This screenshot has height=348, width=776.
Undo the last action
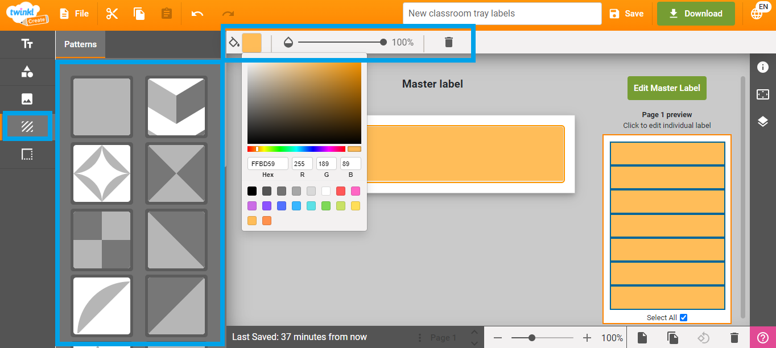[x=197, y=14]
